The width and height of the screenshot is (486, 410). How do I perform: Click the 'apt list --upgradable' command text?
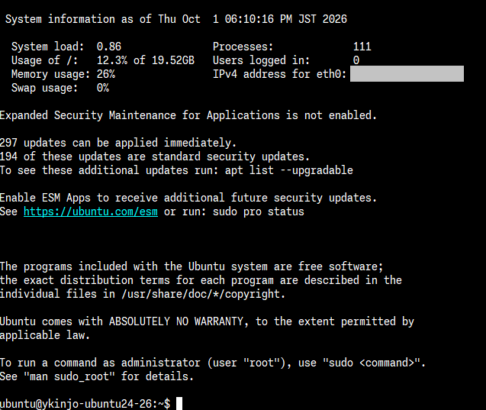(289, 170)
